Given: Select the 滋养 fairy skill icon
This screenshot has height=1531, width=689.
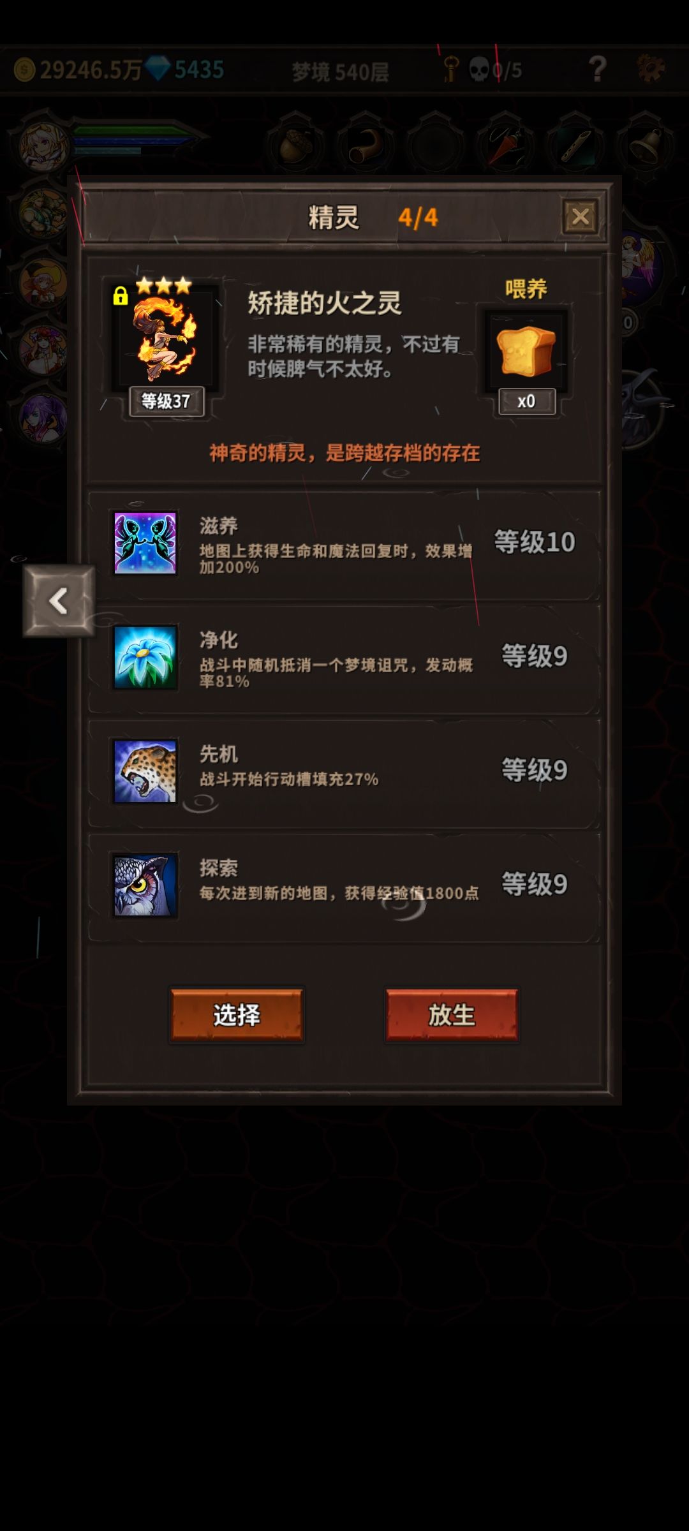Looking at the screenshot, I should (145, 543).
